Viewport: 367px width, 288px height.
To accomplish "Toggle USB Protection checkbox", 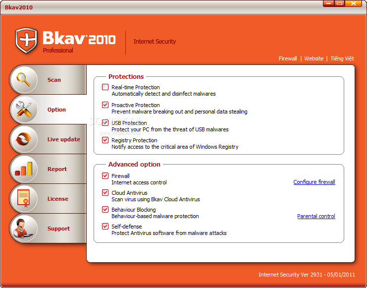I will (105, 122).
